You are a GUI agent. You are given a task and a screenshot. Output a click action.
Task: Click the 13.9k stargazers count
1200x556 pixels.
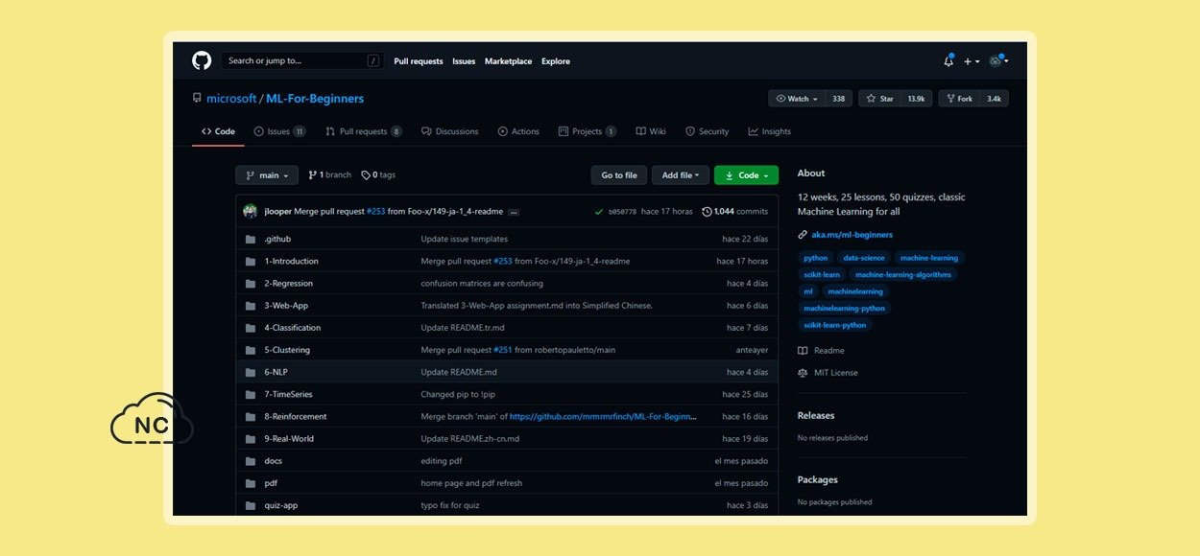point(917,99)
